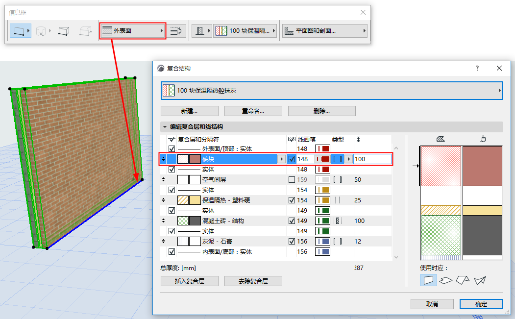515x319 pixels.
Task: Open the 砖块 building material arrow
Action: 281,159
